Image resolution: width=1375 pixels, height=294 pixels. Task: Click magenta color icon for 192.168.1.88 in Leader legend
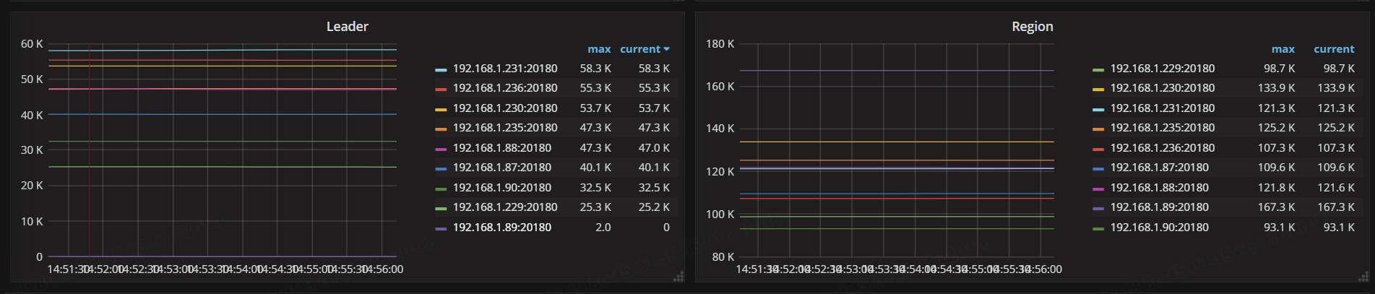(x=441, y=149)
